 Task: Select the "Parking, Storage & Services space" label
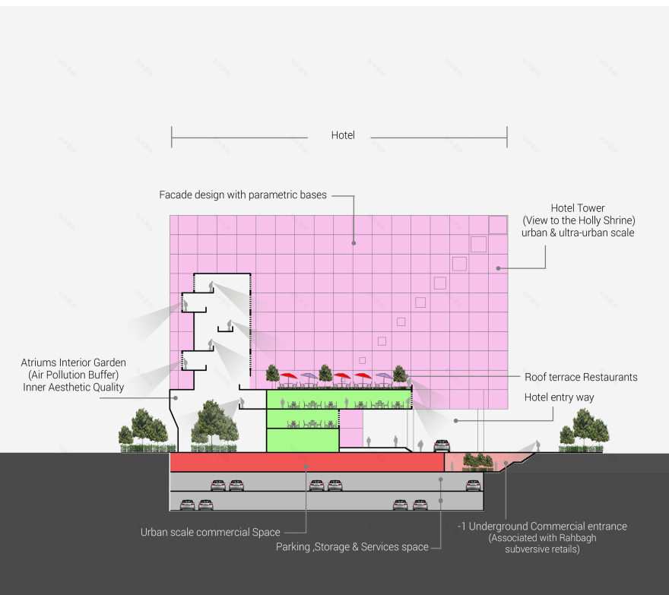coord(352,546)
